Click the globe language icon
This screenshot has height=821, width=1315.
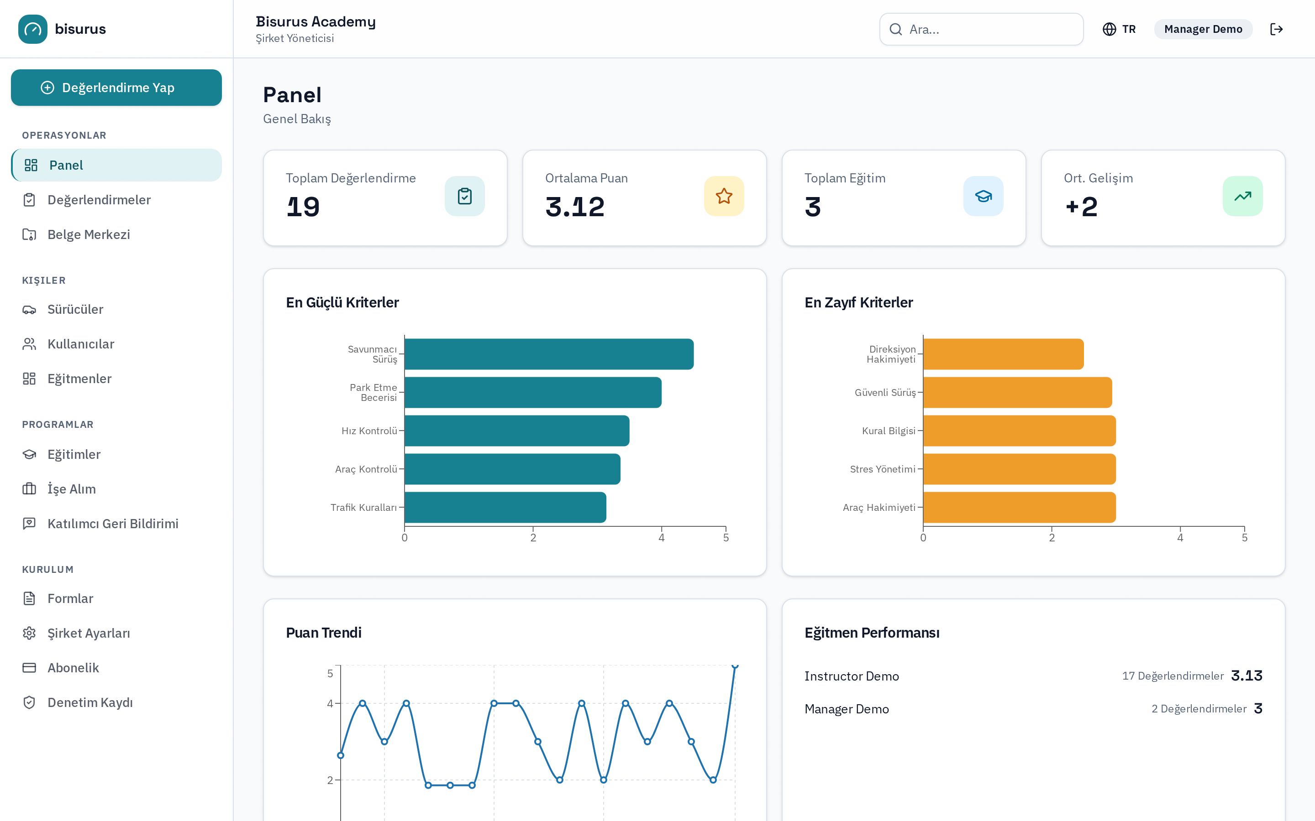pos(1109,29)
